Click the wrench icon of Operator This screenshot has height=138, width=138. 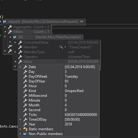click(x=20, y=57)
